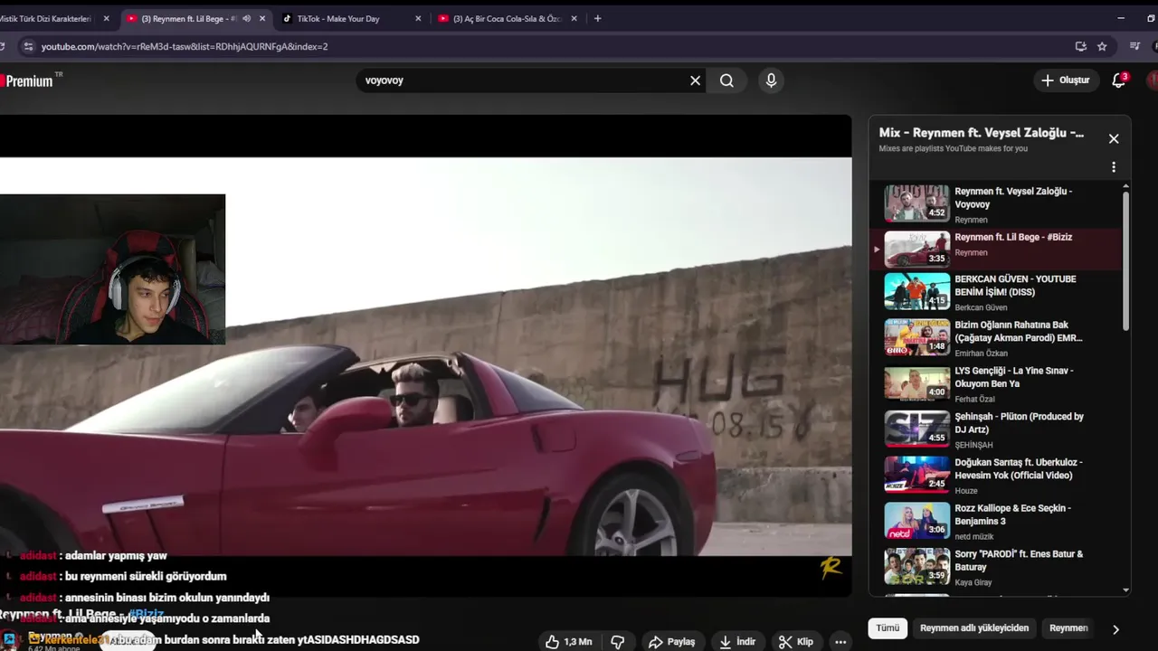Create a clip with Klip button
The width and height of the screenshot is (1158, 651).
point(796,642)
